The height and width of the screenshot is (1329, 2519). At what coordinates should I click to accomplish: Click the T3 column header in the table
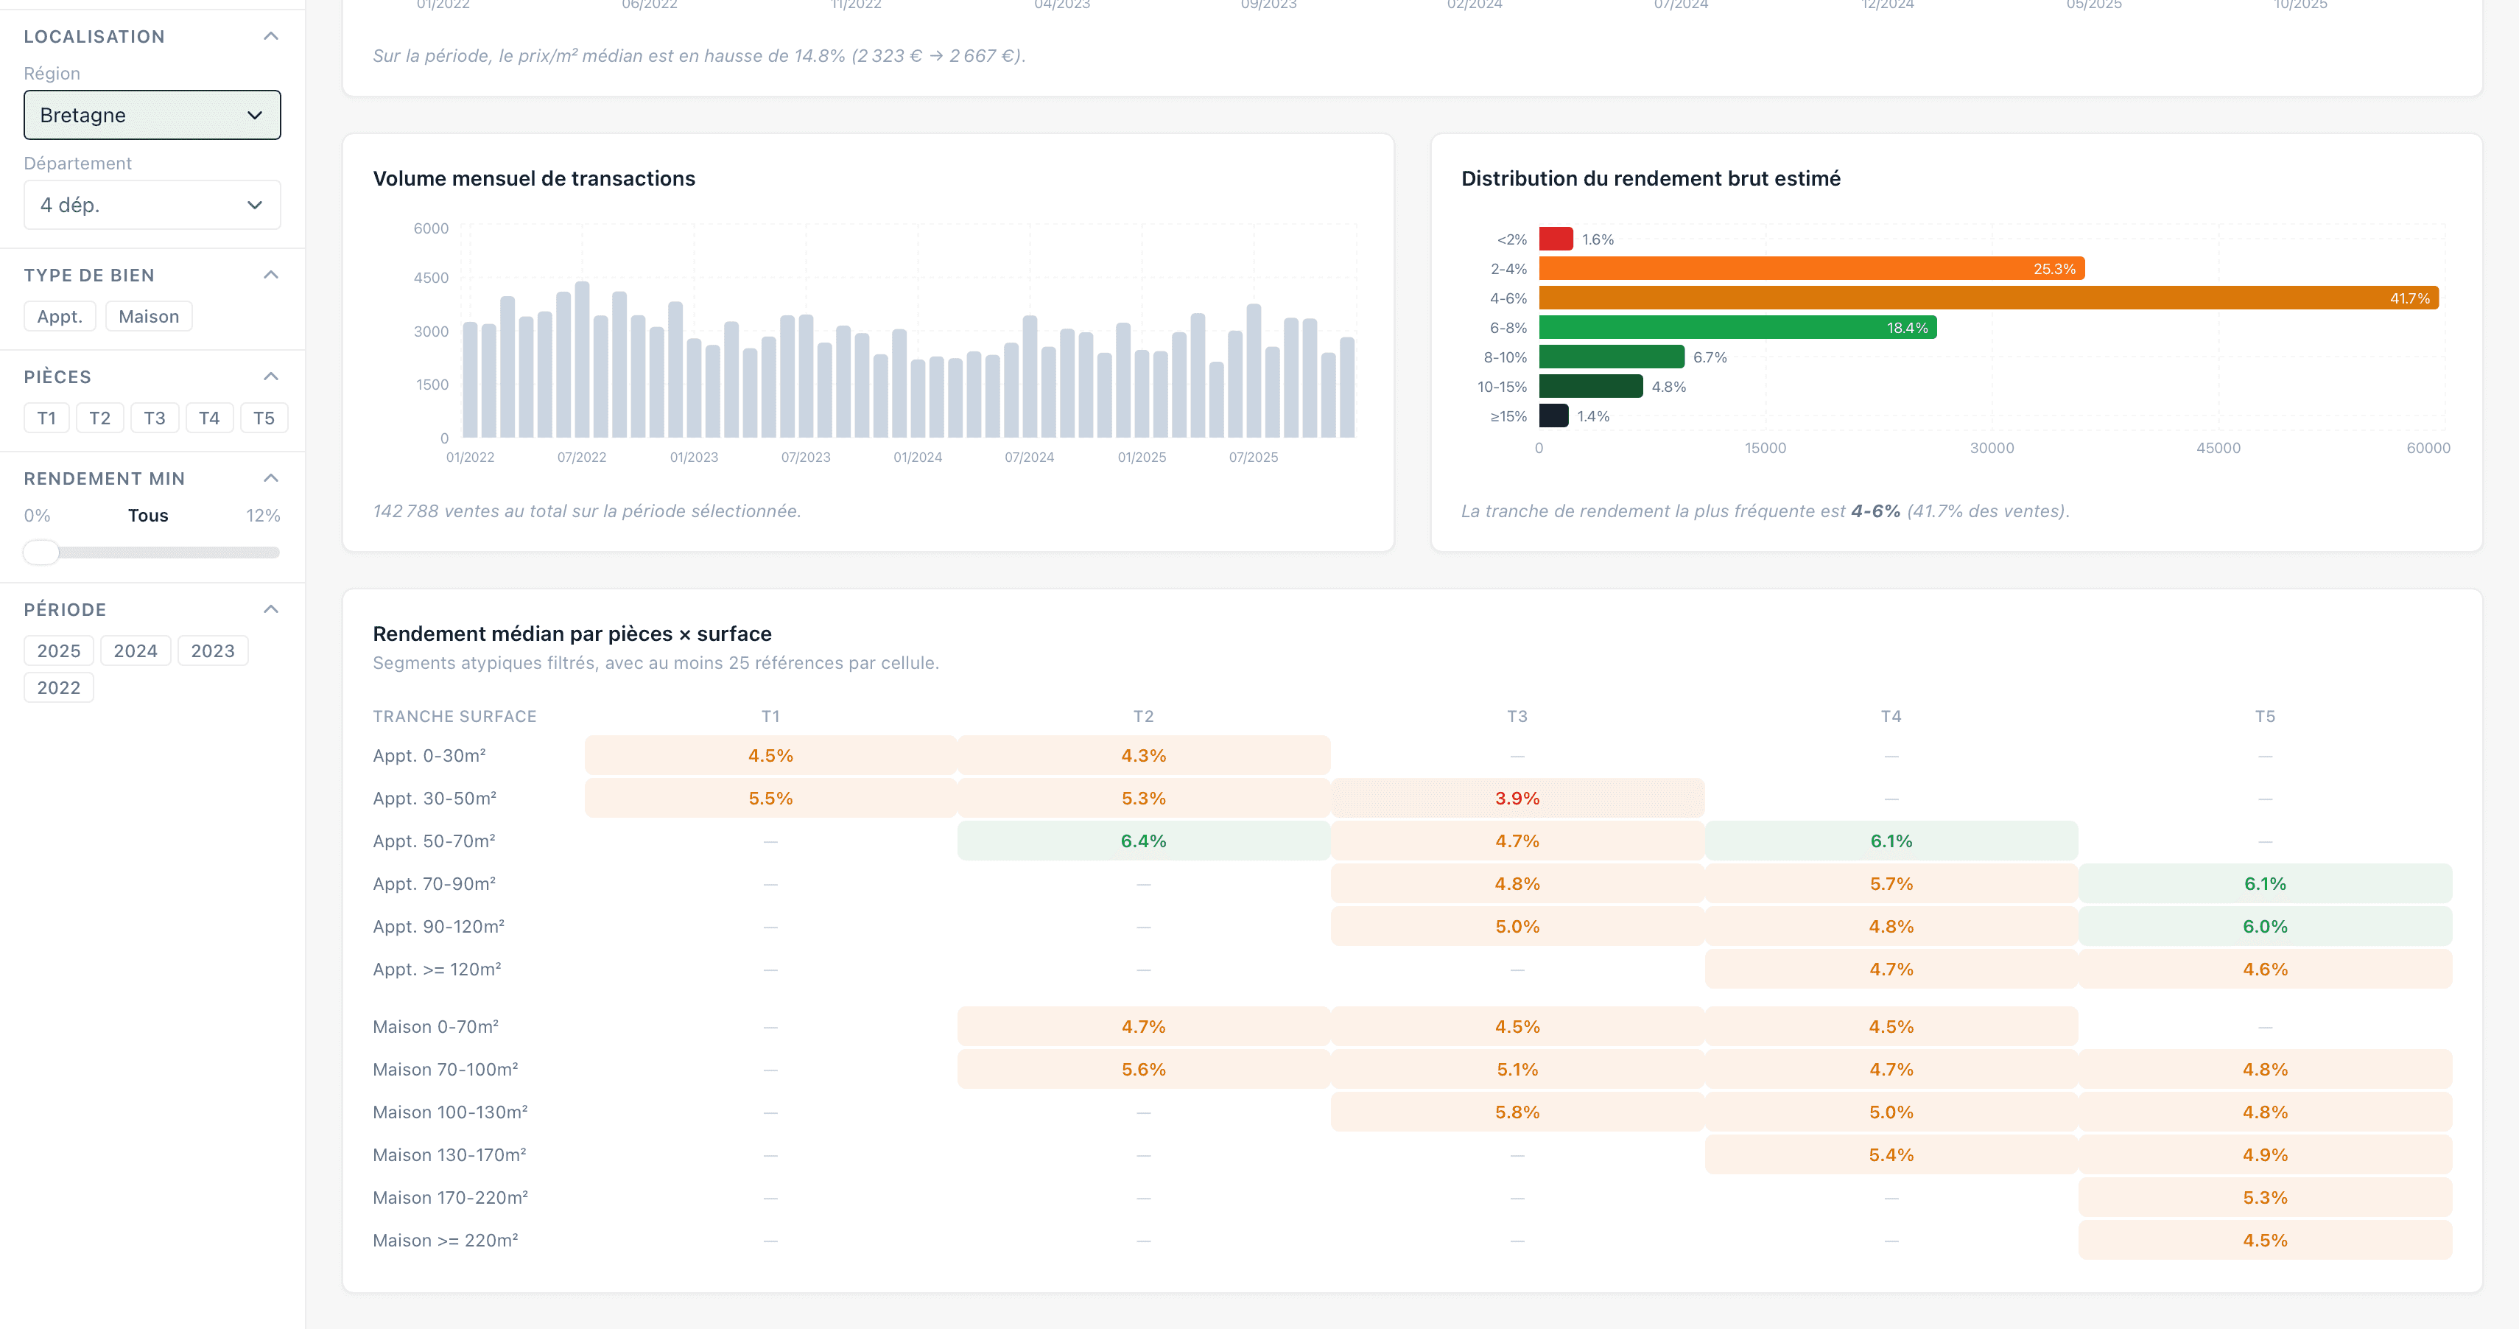click(1517, 717)
